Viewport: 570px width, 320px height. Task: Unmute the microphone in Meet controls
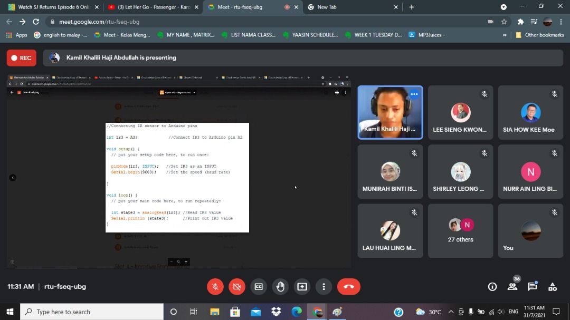[x=215, y=286]
